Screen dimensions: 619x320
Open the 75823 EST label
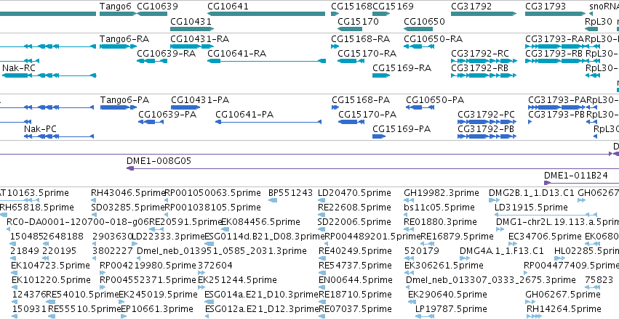point(599,280)
